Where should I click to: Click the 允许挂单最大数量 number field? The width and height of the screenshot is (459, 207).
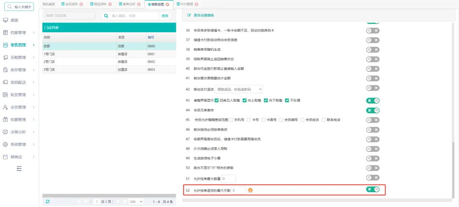point(229,179)
